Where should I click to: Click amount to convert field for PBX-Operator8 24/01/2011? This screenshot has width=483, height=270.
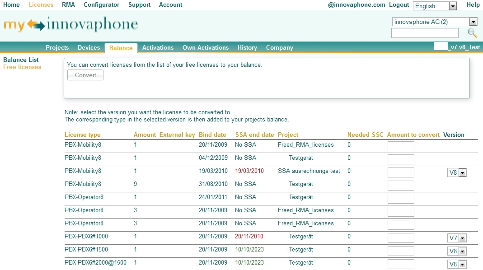click(x=401, y=199)
